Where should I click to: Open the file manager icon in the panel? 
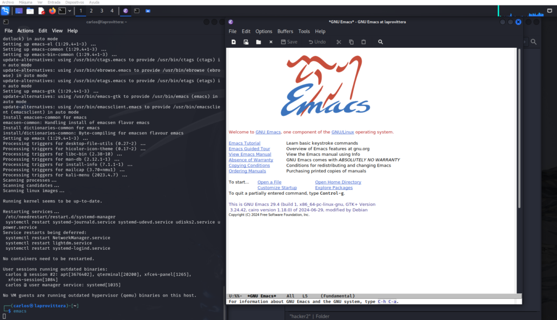(30, 11)
